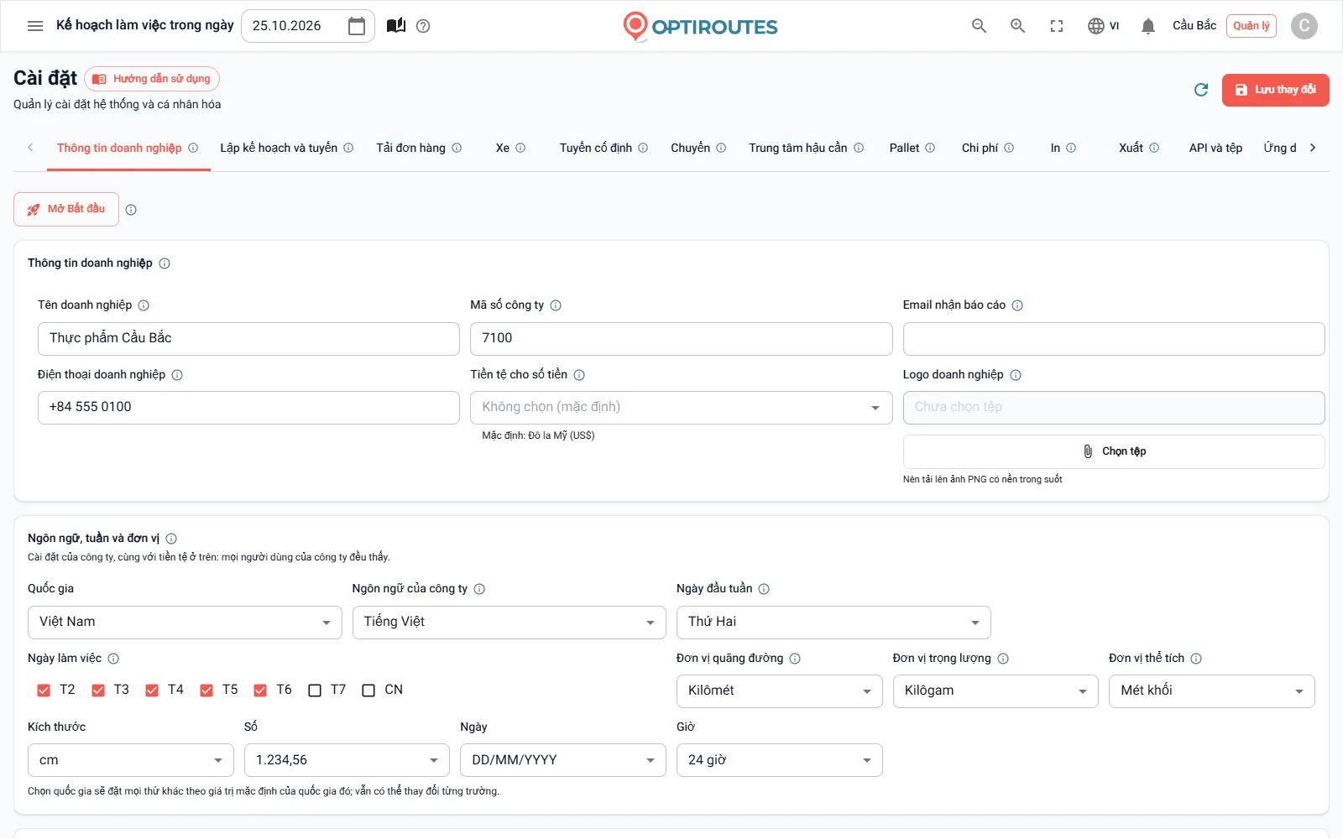The height and width of the screenshot is (839, 1343).
Task: Click info icon next to Mở Bắt đầu
Action: coord(131,210)
